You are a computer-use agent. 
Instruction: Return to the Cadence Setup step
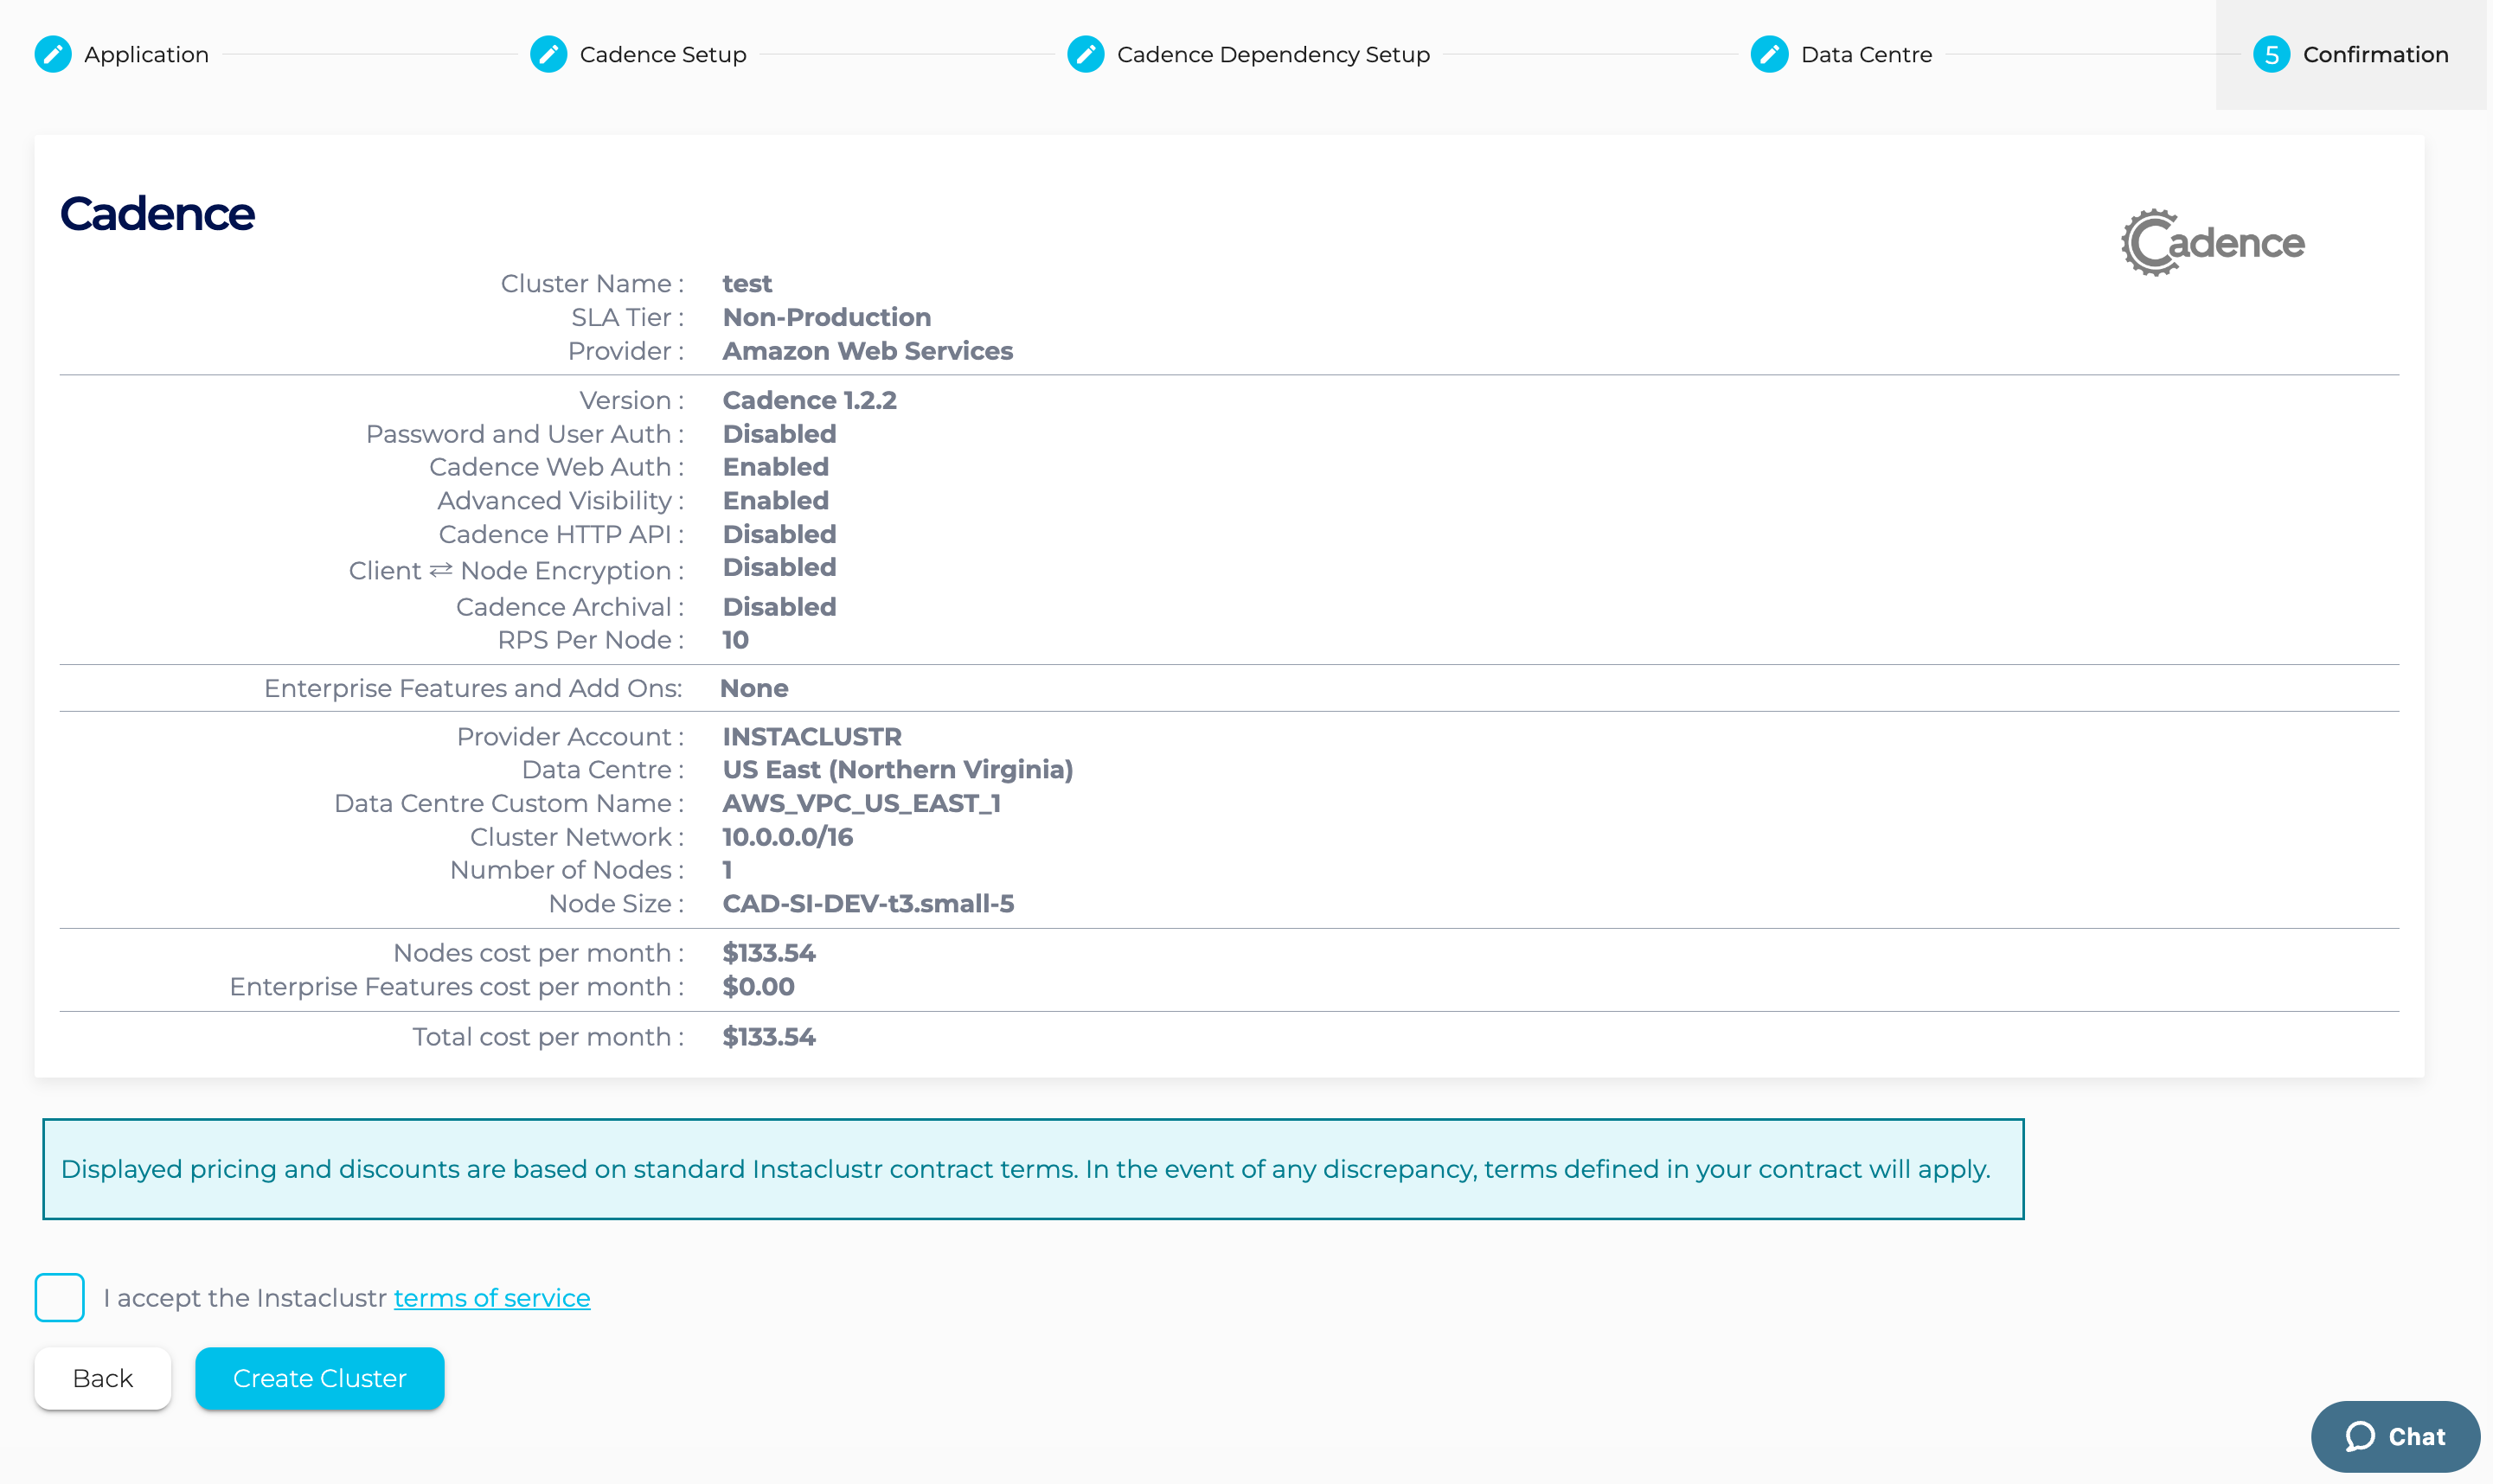tap(662, 54)
